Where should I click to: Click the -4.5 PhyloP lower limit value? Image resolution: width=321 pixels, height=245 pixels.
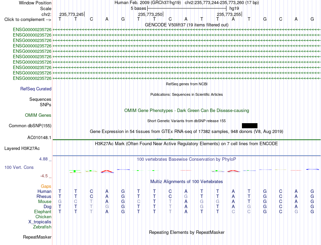click(x=44, y=176)
